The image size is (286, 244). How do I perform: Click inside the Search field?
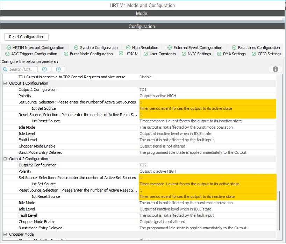(23, 69)
